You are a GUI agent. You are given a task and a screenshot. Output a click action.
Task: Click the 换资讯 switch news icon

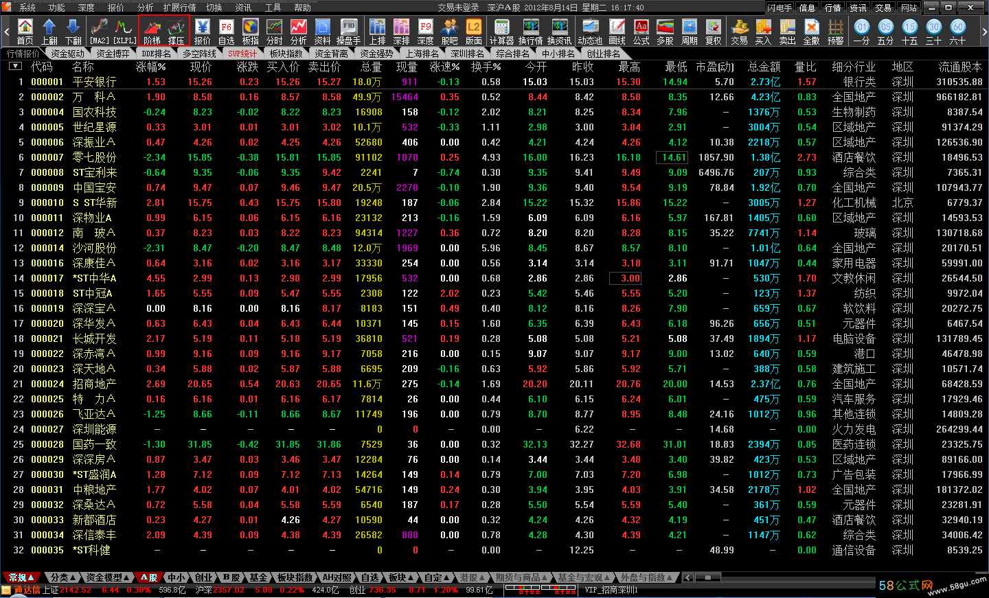coord(560,32)
